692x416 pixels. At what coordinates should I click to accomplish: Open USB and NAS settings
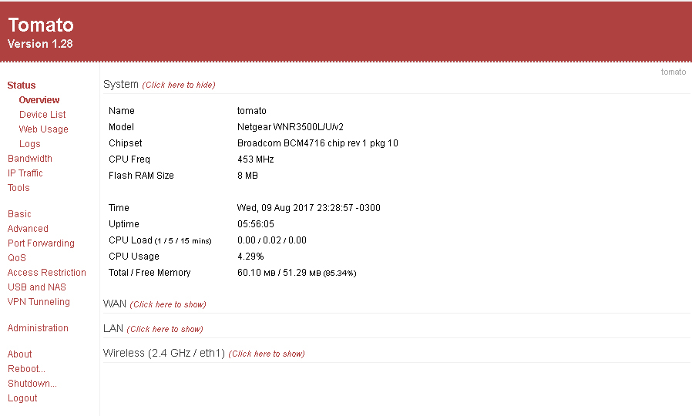click(37, 287)
